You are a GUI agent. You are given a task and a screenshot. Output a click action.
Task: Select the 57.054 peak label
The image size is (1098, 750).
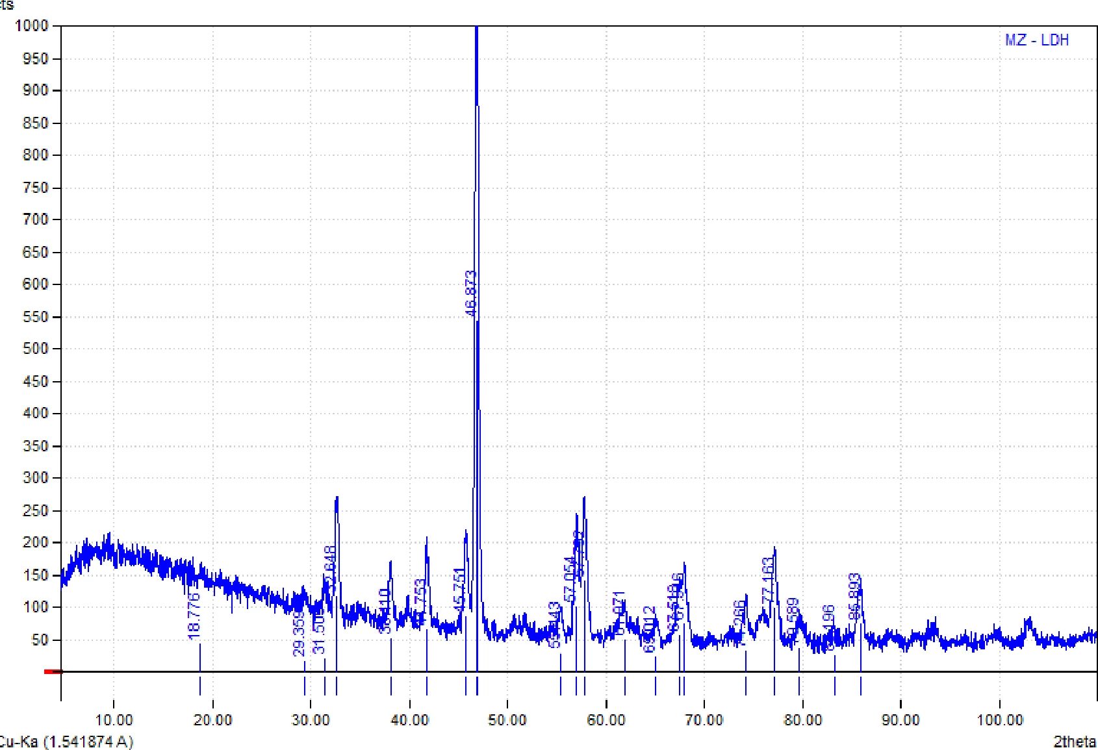coord(570,580)
